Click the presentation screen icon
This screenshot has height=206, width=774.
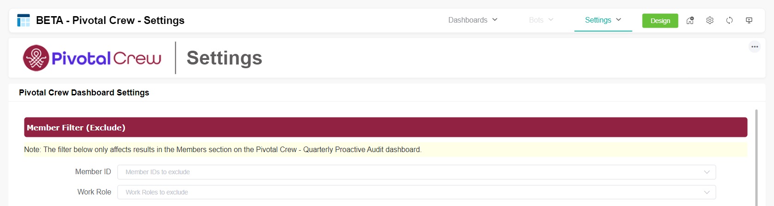(749, 20)
